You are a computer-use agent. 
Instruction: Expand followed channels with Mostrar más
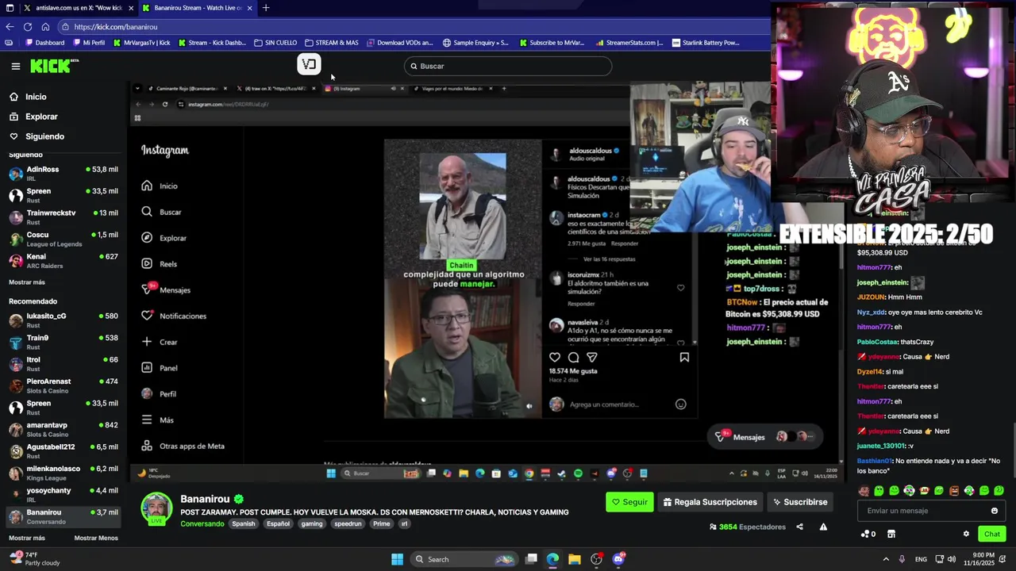[27, 282]
